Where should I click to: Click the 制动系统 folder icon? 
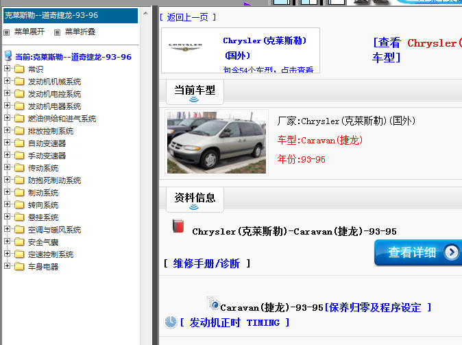click(x=19, y=193)
